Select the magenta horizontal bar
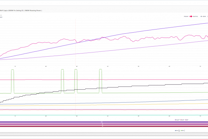 pyautogui.click(x=104, y=124)
